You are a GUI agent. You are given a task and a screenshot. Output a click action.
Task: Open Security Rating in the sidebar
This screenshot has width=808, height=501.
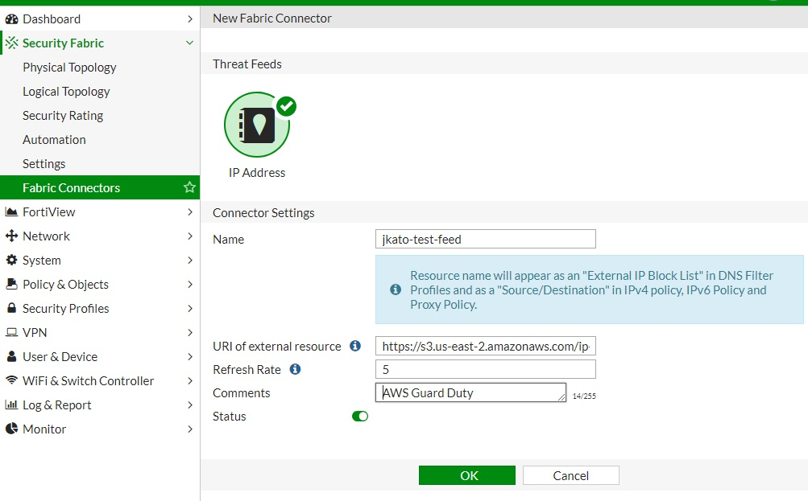tap(63, 115)
